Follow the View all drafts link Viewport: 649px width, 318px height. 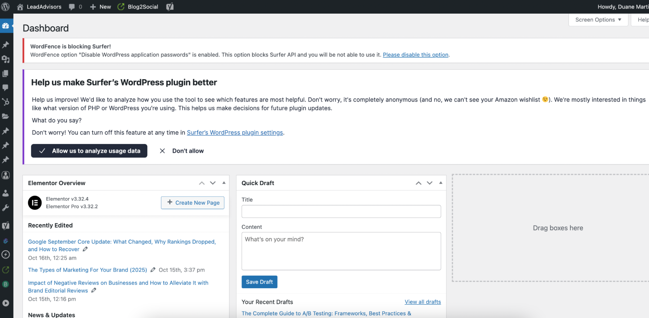coord(422,302)
